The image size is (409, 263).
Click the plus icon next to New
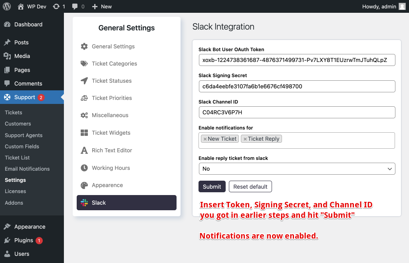95,6
